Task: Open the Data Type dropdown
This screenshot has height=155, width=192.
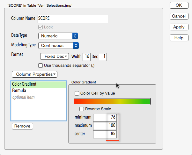Action: (x=58, y=36)
